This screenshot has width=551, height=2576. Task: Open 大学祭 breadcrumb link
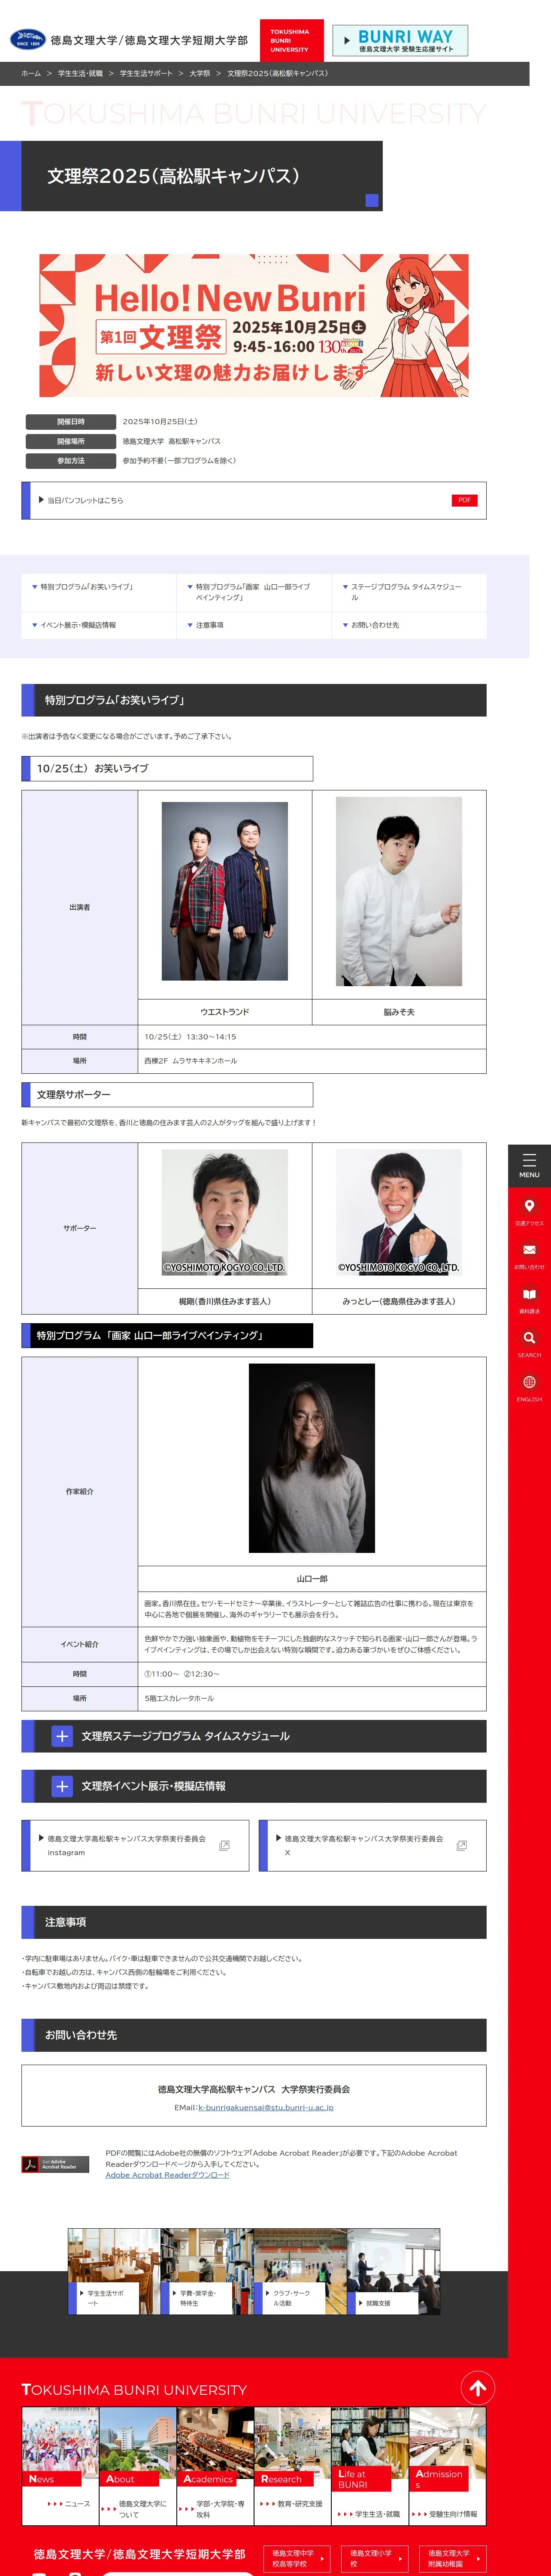(200, 73)
